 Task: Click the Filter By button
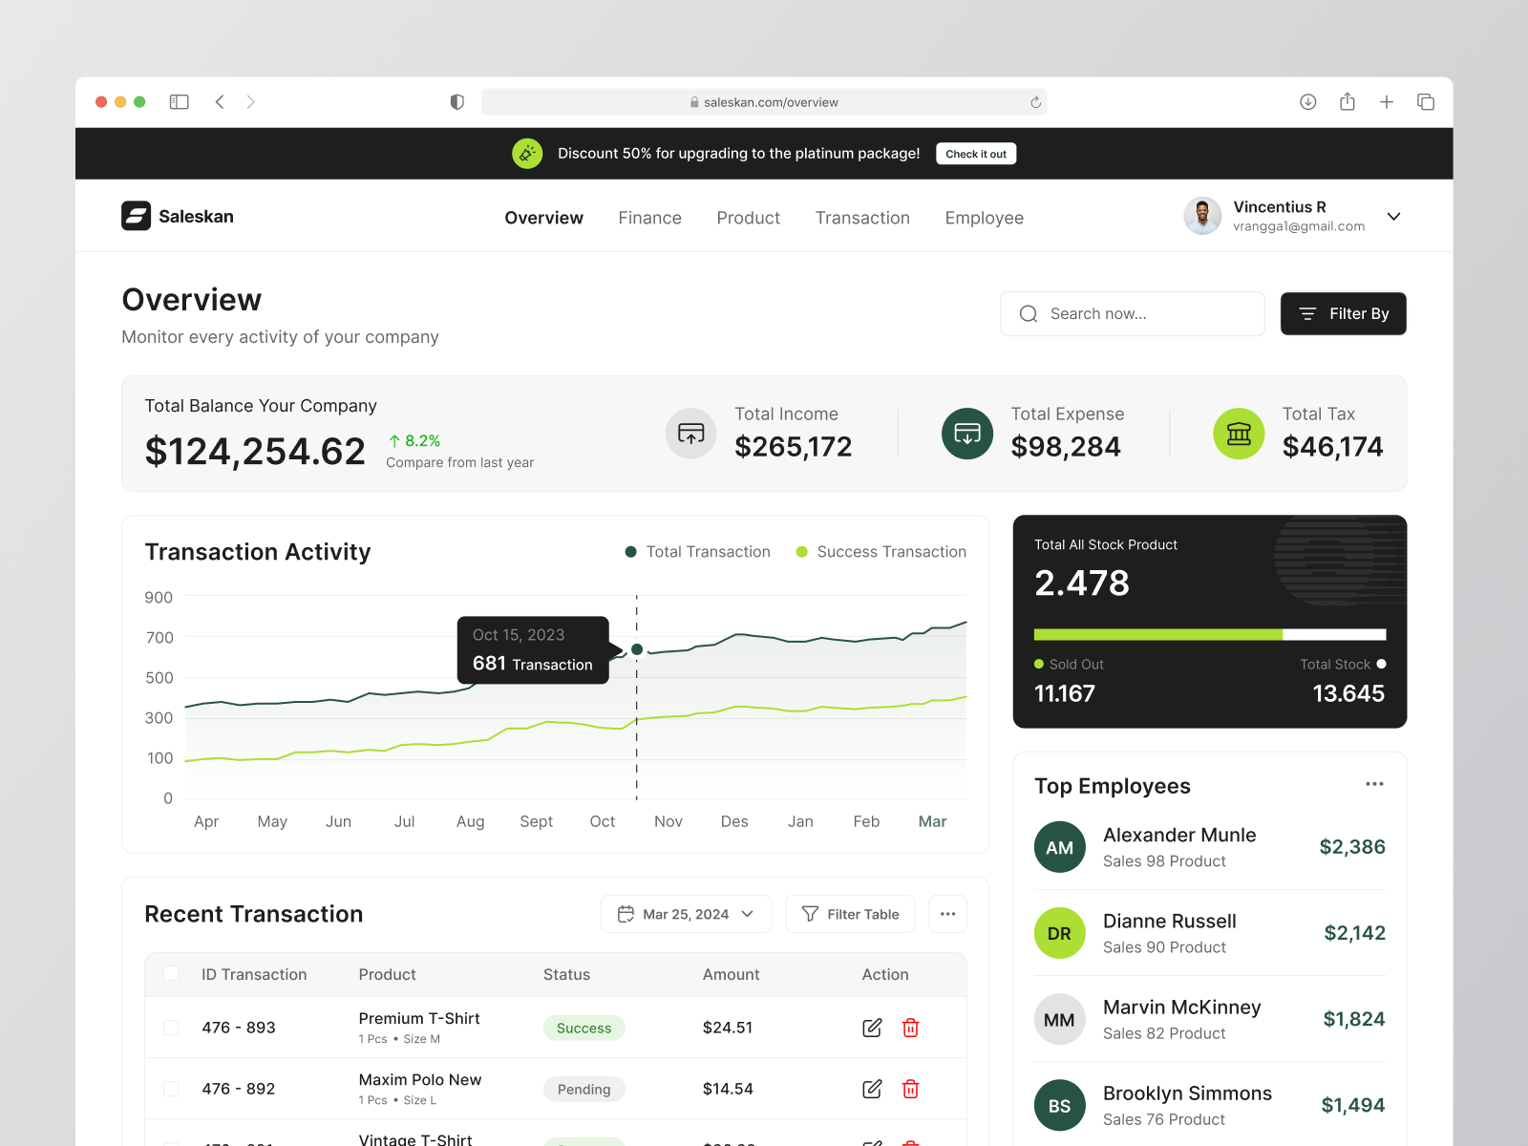tap(1343, 313)
